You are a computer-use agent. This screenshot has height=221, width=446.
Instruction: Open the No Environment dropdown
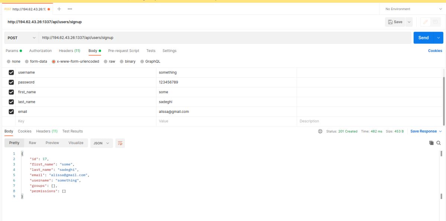click(x=413, y=9)
